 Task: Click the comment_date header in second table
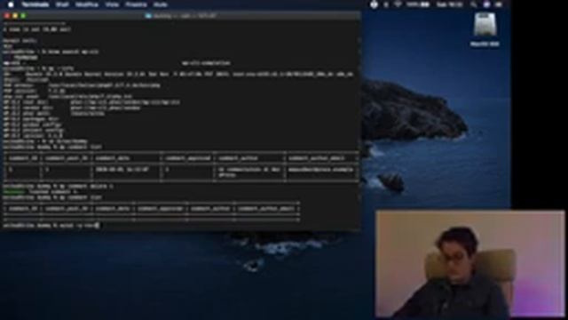coord(113,209)
